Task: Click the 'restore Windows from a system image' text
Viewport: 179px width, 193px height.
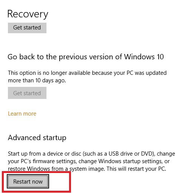Action: 56,169
